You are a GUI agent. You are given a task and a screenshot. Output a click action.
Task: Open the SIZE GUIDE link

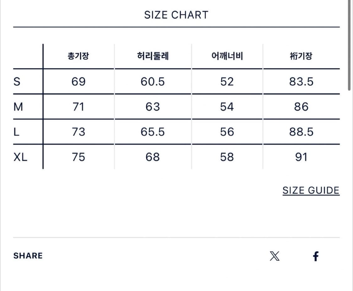click(311, 190)
